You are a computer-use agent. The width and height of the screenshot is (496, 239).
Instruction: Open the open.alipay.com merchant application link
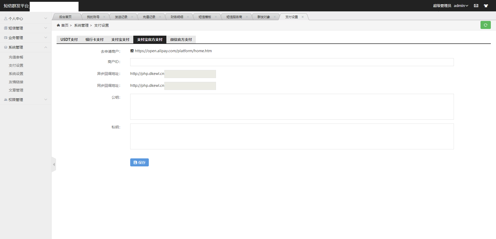tap(173, 51)
